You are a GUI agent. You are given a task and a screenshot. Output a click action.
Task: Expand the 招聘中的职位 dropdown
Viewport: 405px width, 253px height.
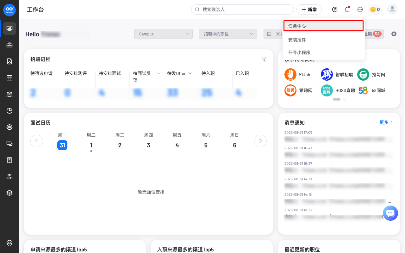click(228, 34)
